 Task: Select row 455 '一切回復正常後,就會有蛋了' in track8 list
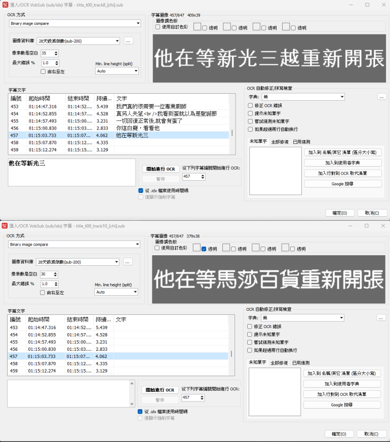click(119, 121)
